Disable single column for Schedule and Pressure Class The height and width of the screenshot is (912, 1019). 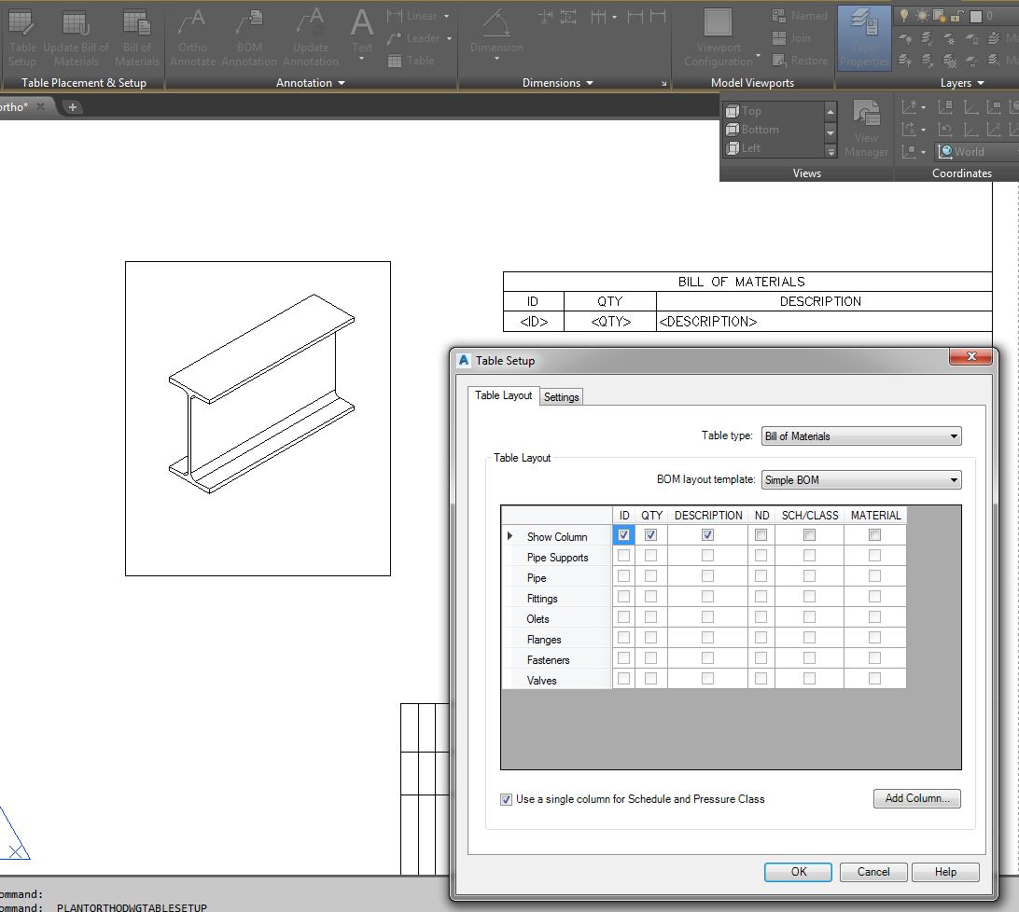[x=505, y=799]
